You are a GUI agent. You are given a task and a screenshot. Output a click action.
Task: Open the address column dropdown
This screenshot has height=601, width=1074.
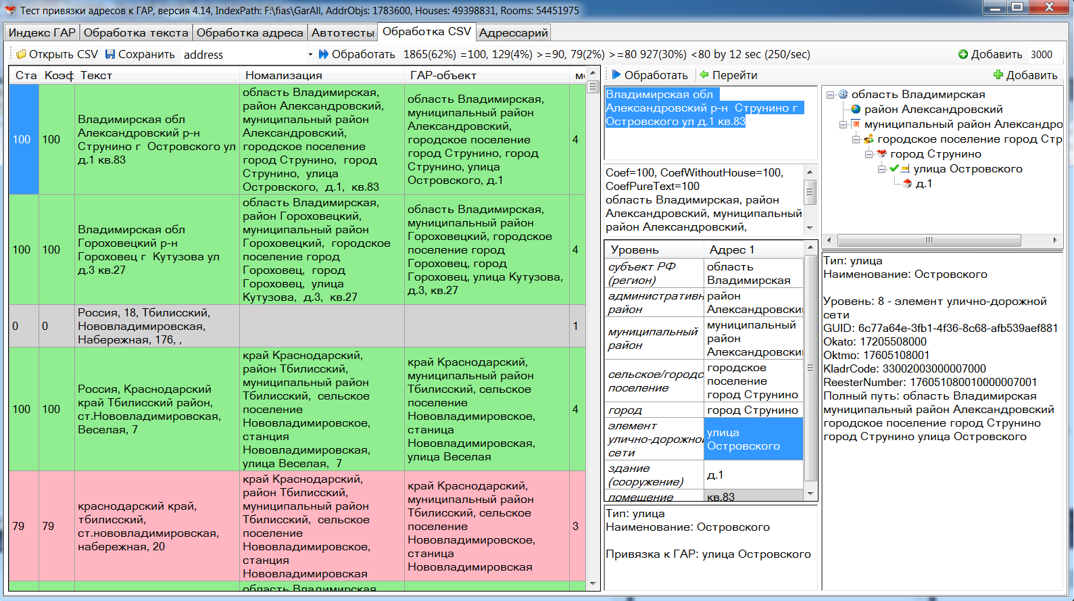click(310, 55)
